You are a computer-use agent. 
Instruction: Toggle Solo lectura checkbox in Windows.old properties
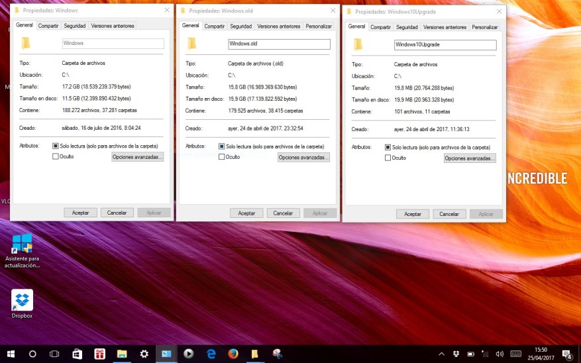(x=222, y=146)
